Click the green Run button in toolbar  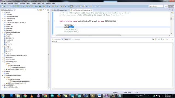[x=40, y=6]
